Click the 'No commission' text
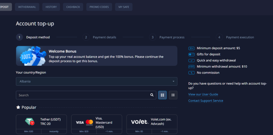The image size is (273, 135). [x=208, y=72]
